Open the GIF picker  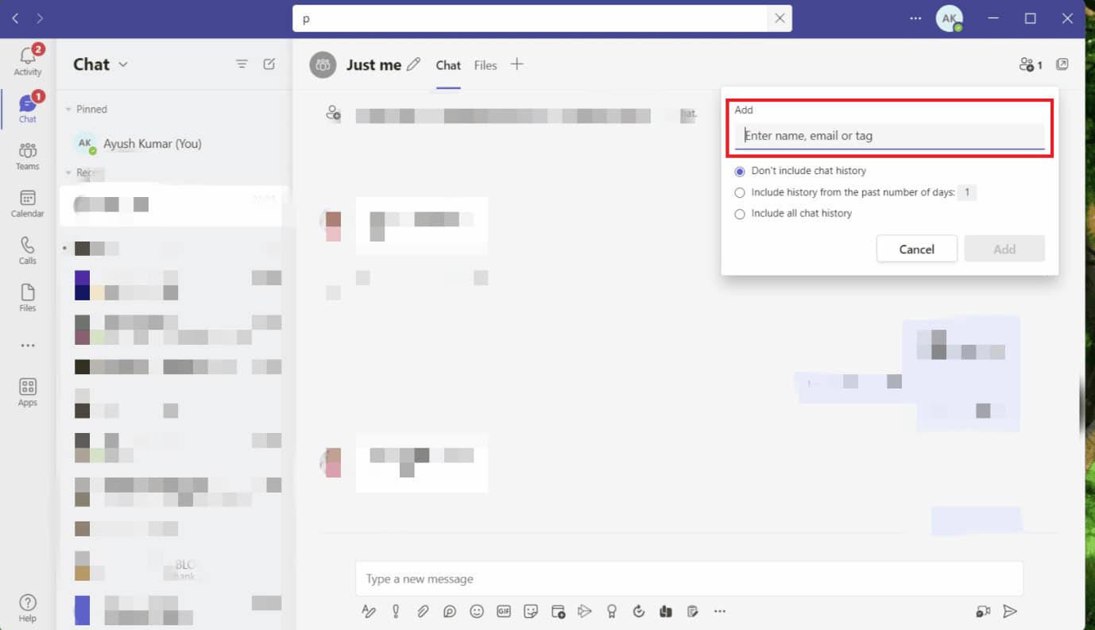504,611
